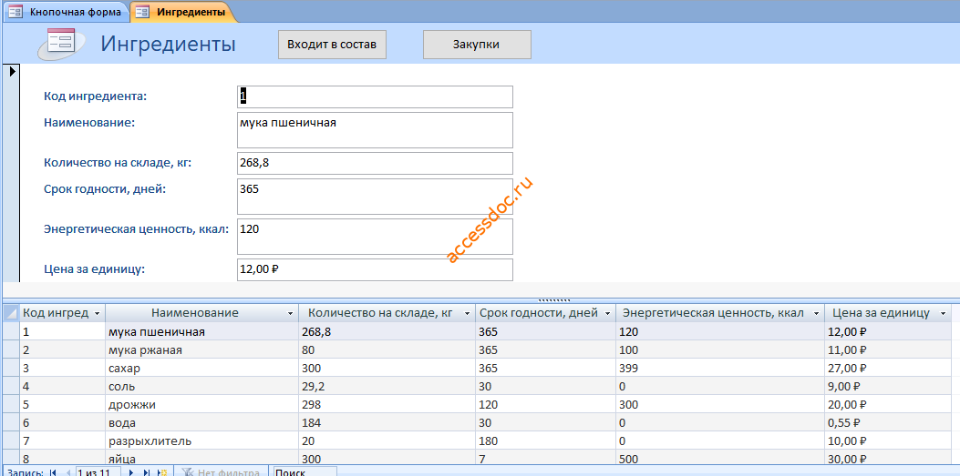Go to first record navigation button
Screen dimensions: 960x476
coord(52,472)
